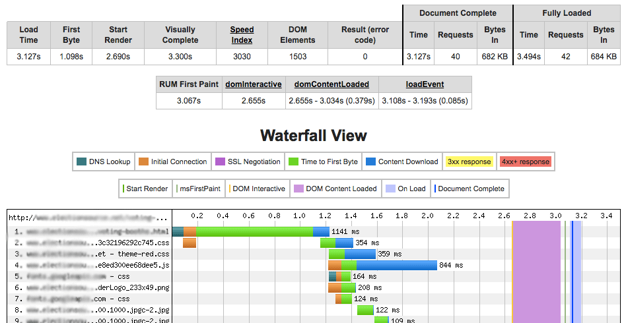Image resolution: width=626 pixels, height=323 pixels.
Task: Click the On Load legend swatch
Action: tap(390, 189)
